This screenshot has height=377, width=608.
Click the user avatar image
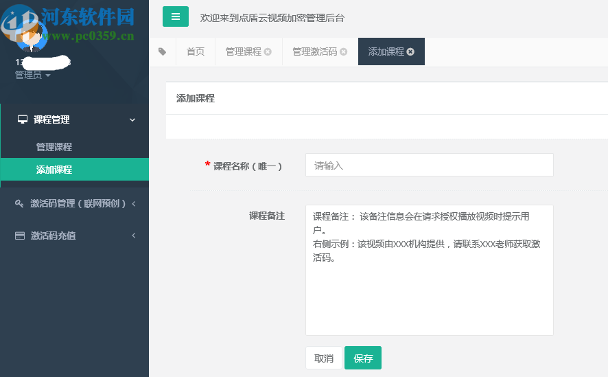coord(31,36)
